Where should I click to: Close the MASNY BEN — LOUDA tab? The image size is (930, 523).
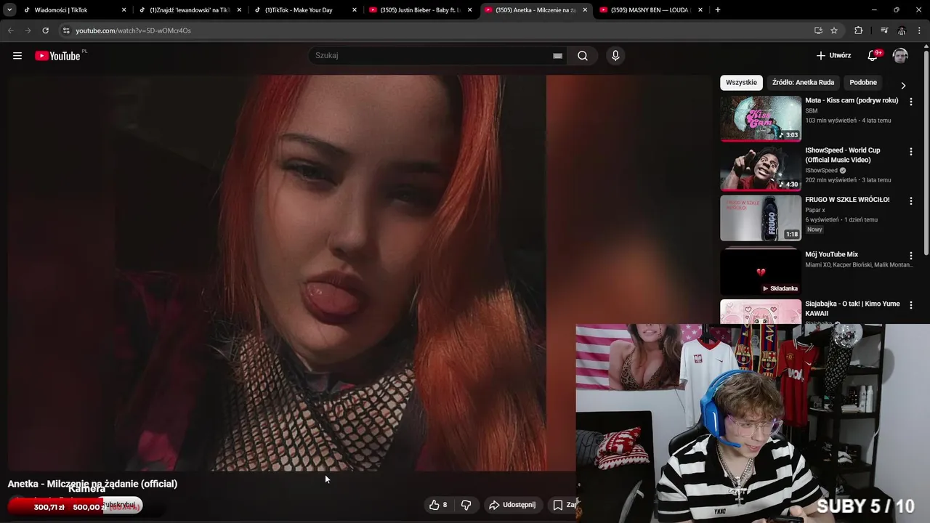click(700, 10)
